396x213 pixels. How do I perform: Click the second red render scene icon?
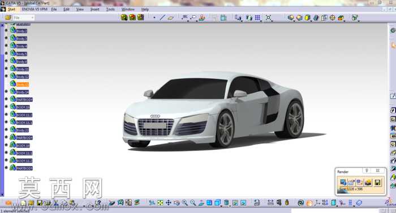click(x=132, y=17)
